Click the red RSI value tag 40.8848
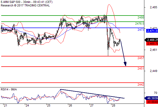This screenshot has height=107, width=158. 152,102
